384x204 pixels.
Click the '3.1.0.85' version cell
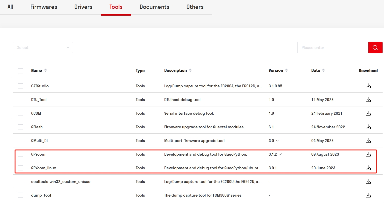275,86
